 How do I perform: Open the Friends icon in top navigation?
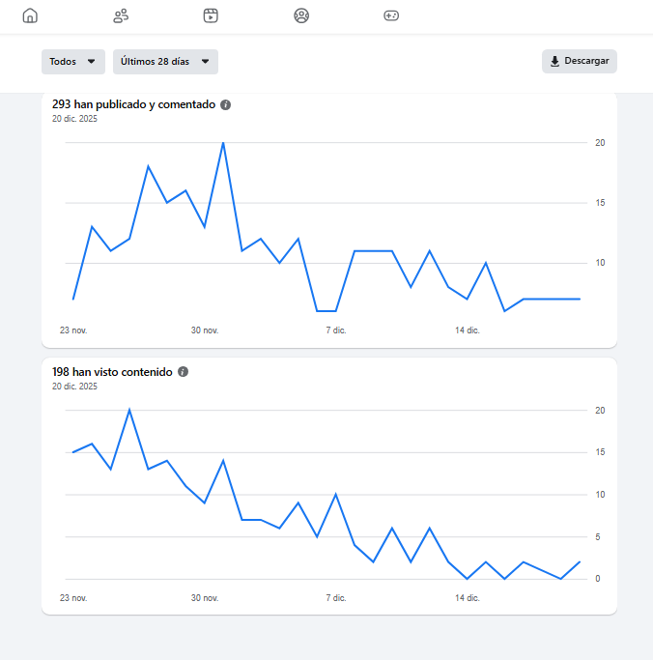click(x=121, y=15)
